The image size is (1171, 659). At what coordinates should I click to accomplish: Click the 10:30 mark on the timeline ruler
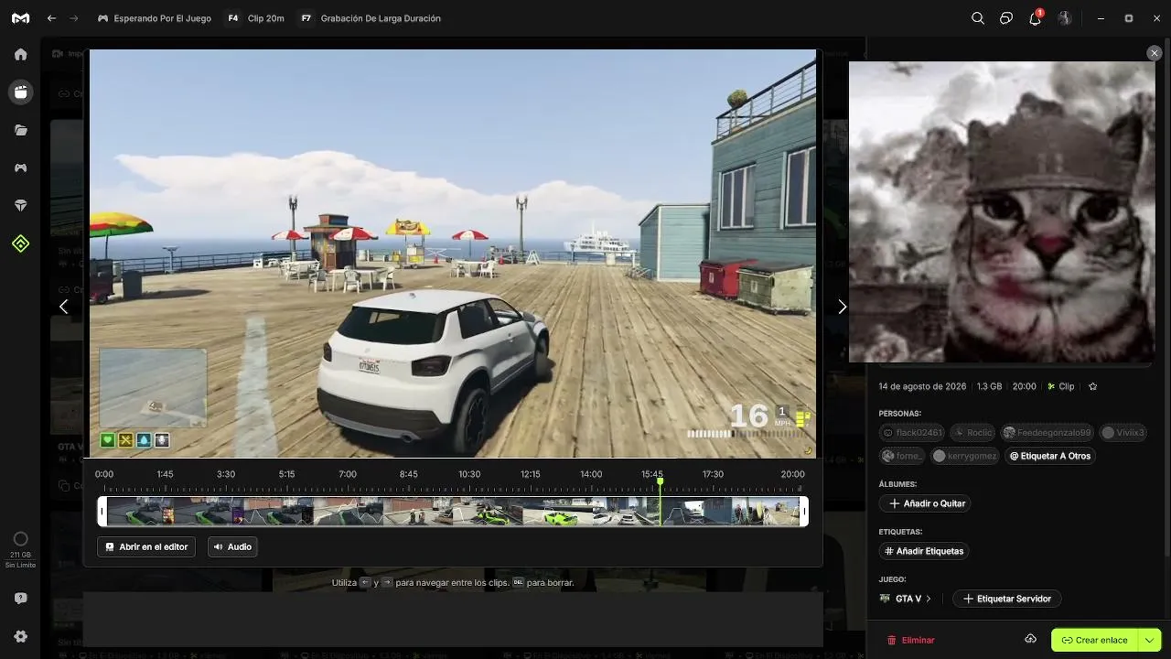pyautogui.click(x=469, y=474)
